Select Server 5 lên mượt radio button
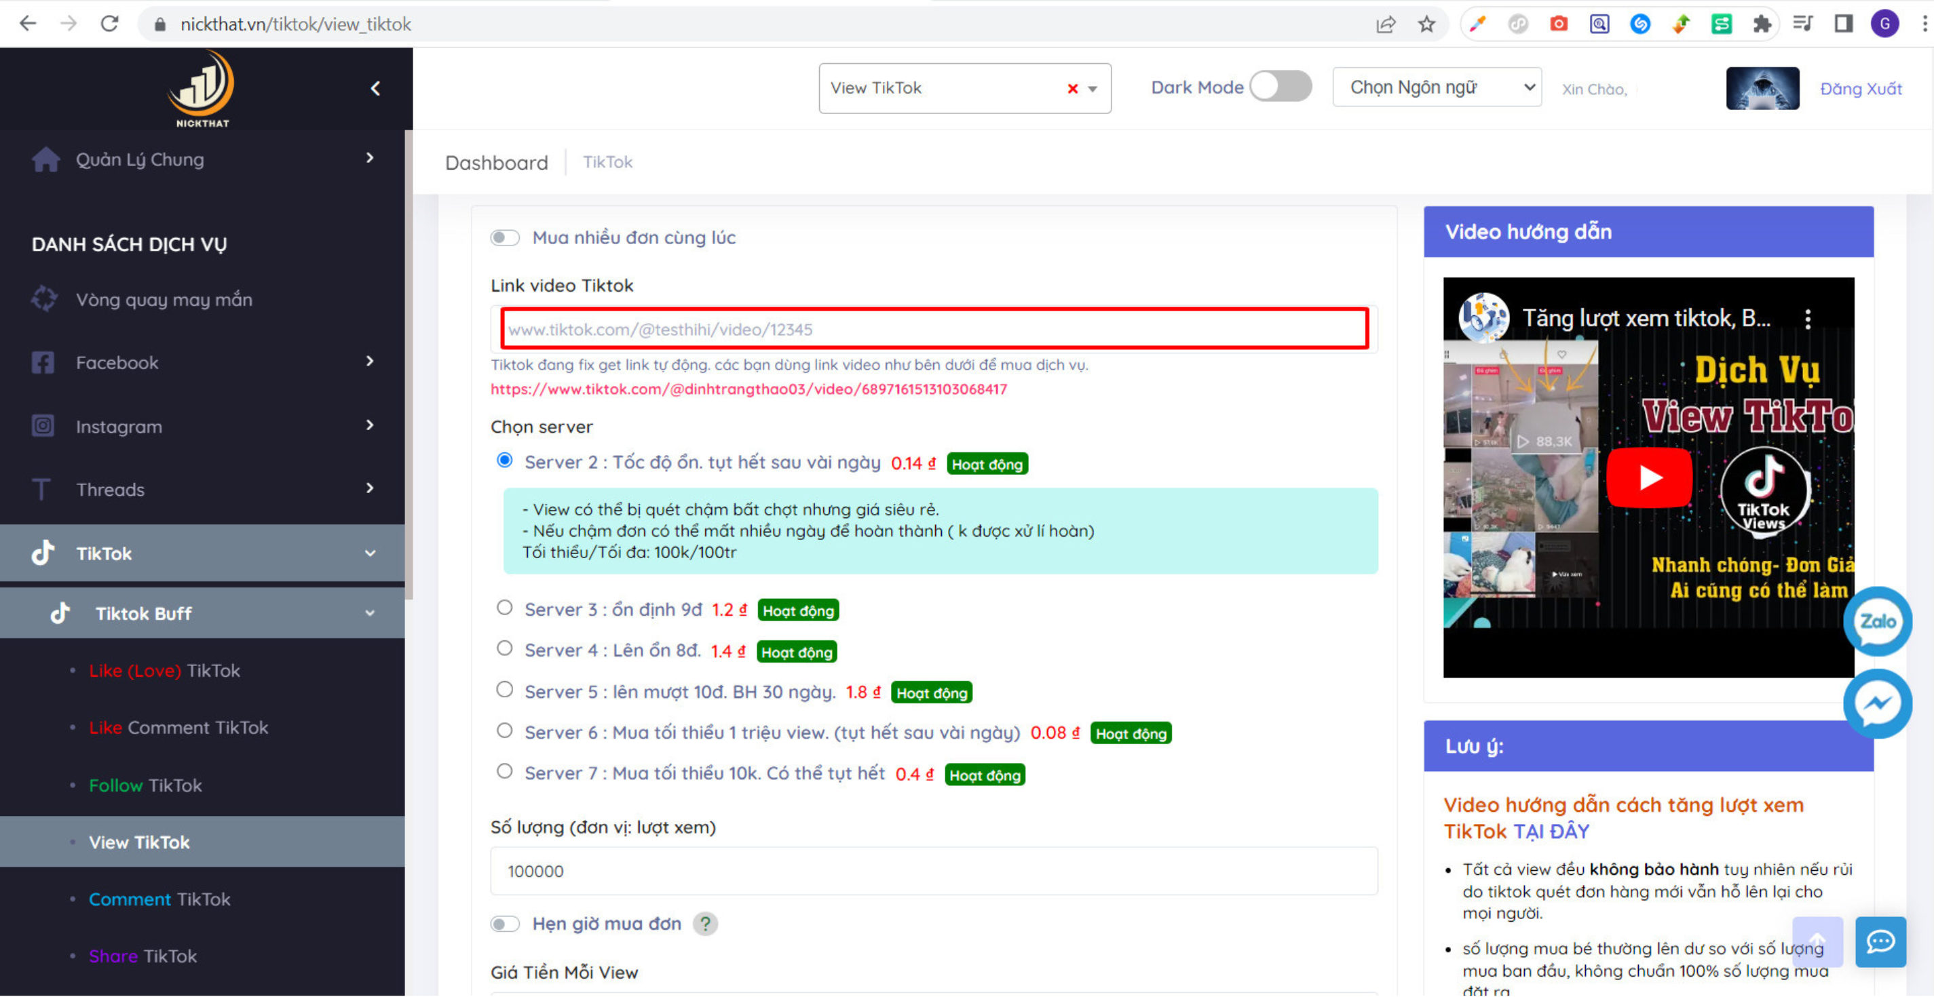The image size is (1934, 997). (x=504, y=690)
